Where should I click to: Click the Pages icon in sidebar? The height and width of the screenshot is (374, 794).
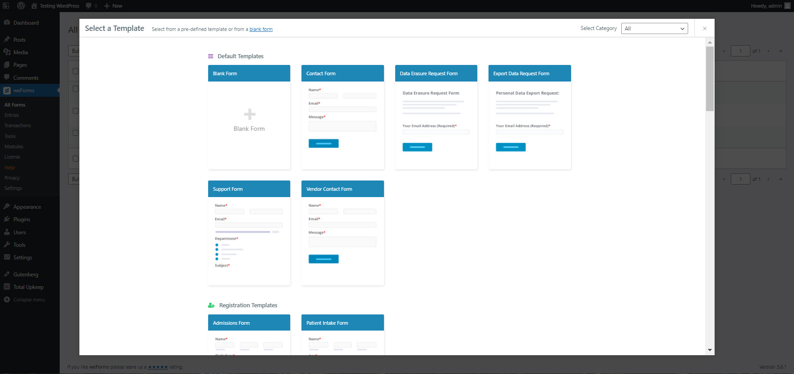[7, 64]
